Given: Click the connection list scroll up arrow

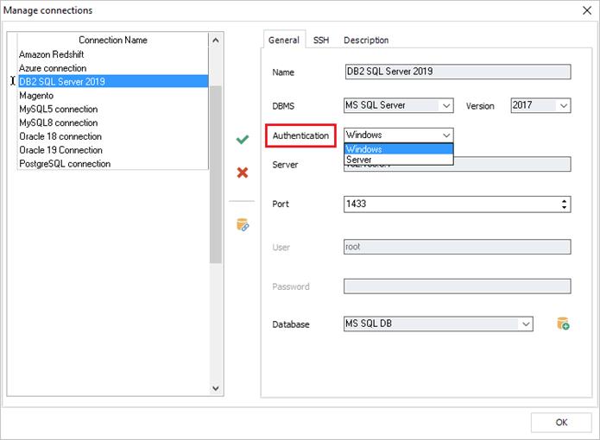Looking at the screenshot, I should click(x=216, y=40).
